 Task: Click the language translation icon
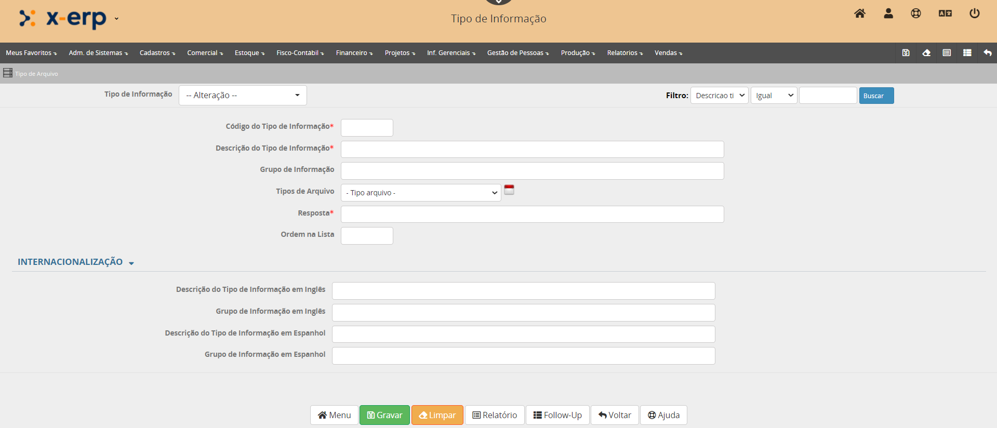[x=945, y=14]
